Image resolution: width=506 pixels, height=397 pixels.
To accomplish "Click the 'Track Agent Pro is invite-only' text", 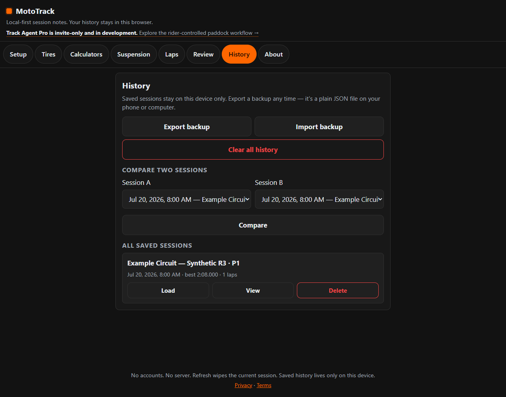I will click(72, 33).
